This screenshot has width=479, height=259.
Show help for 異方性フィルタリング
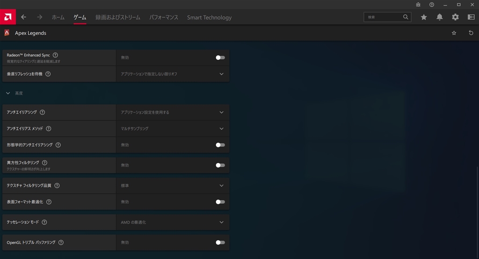(x=44, y=163)
